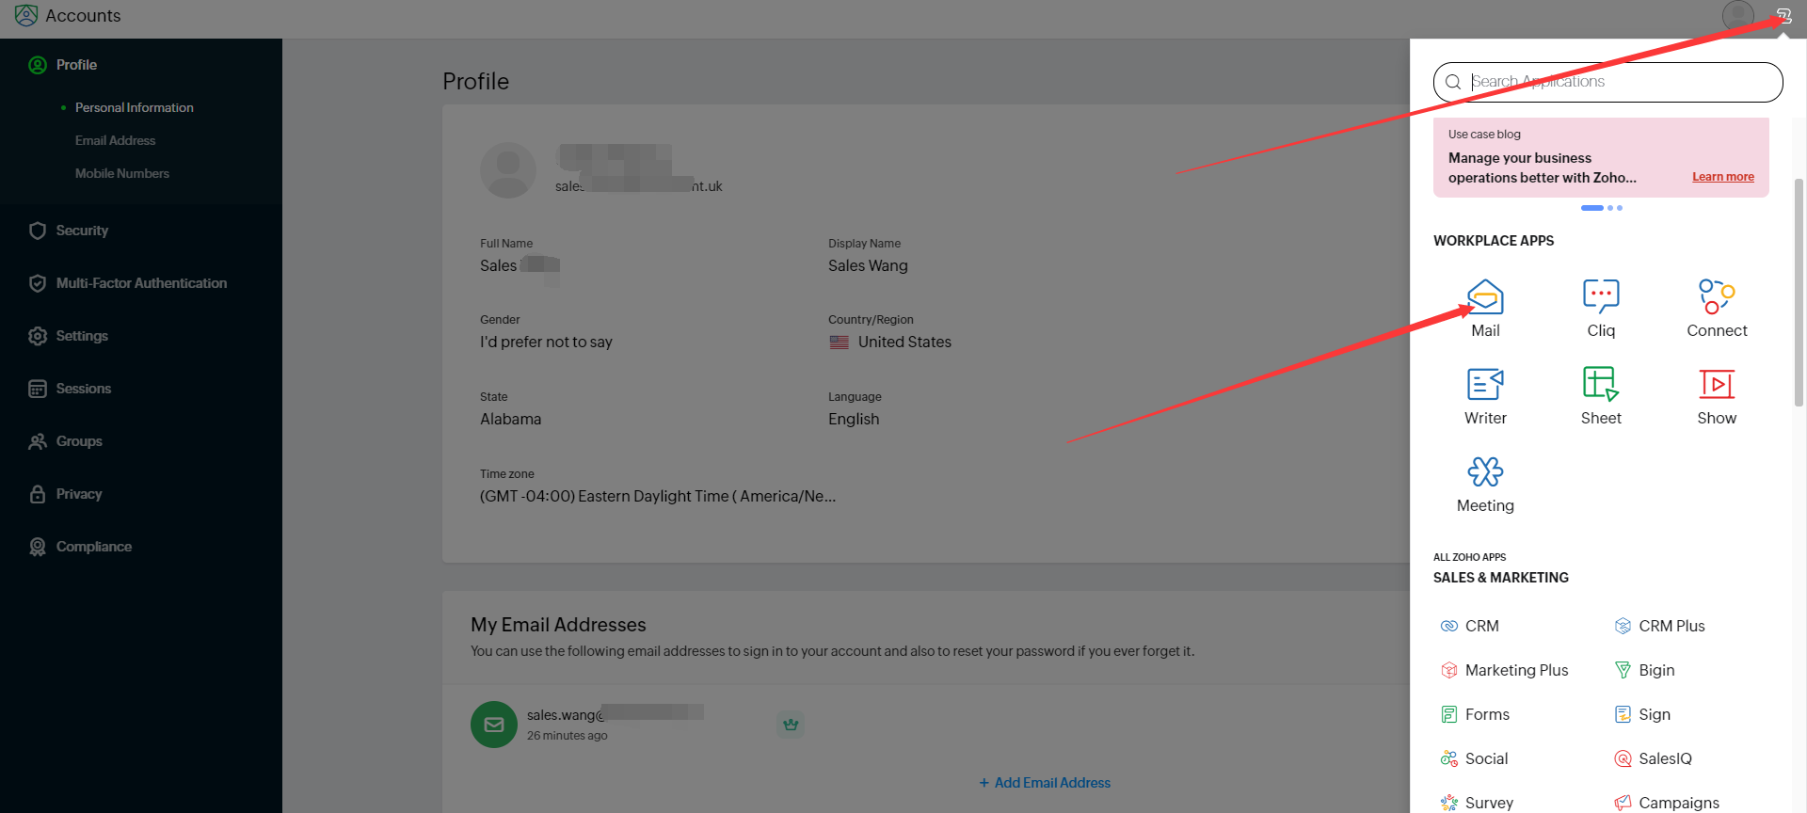The height and width of the screenshot is (813, 1807).
Task: Open the Cliq chat app
Action: [x=1601, y=309]
